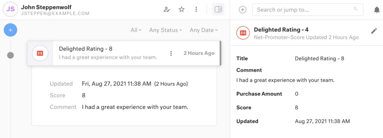Open the Any Status dropdown

point(166,30)
